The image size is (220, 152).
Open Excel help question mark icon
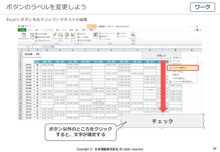click(x=197, y=30)
